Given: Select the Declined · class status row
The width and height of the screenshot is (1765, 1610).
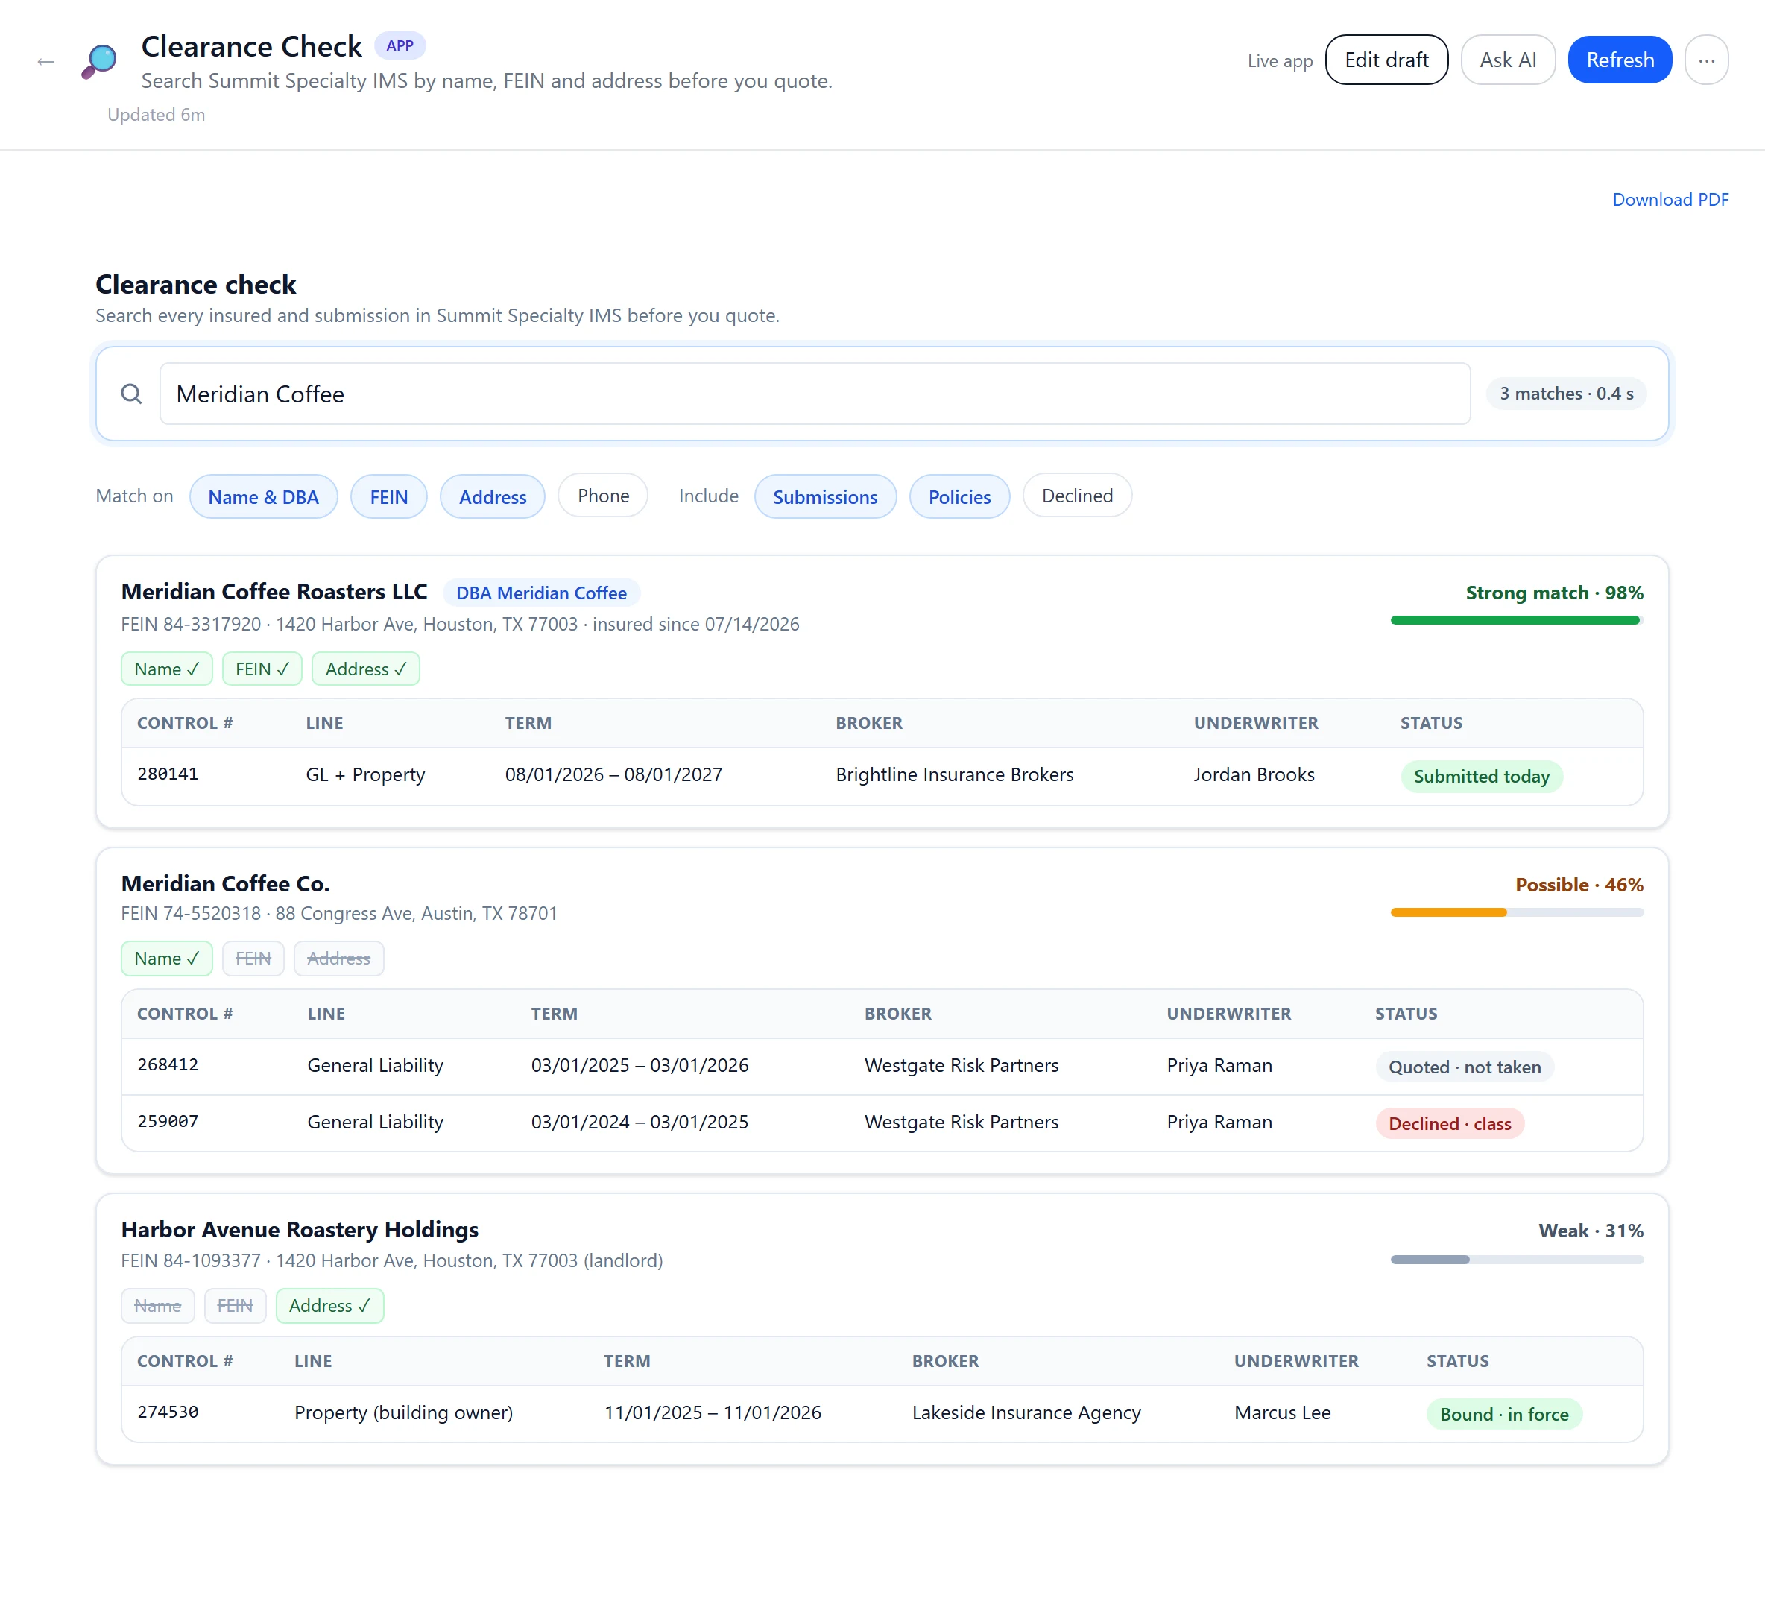Looking at the screenshot, I should [x=882, y=1123].
